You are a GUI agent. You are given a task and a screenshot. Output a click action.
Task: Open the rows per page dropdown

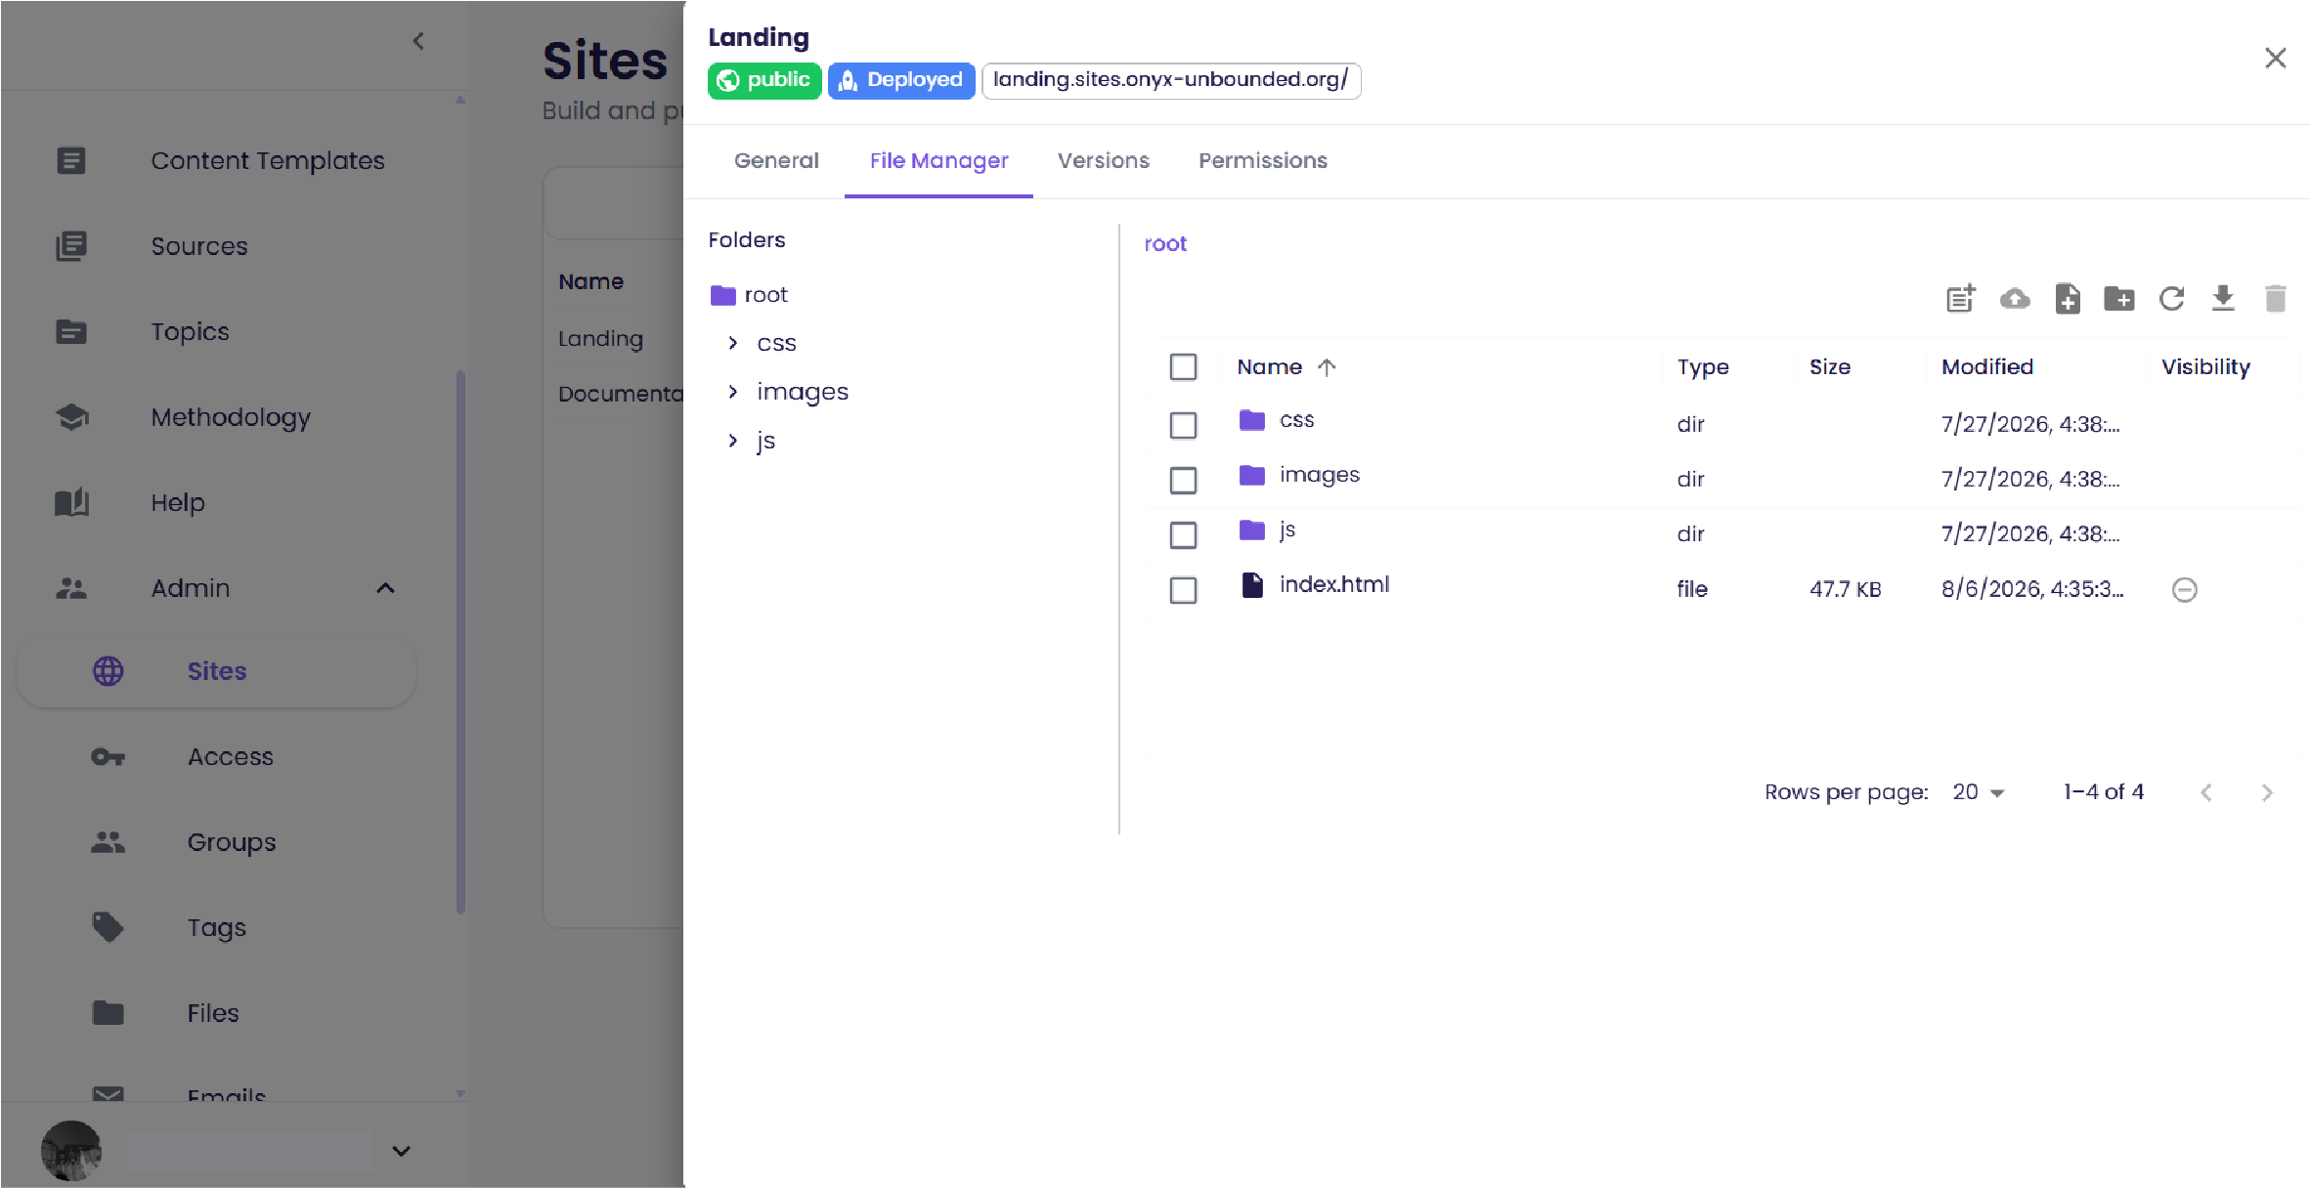[x=1979, y=792]
